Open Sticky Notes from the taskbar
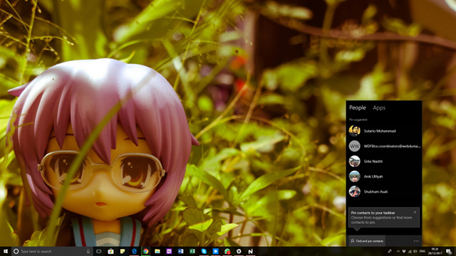Viewport: 456px width, 256px height. point(123,251)
